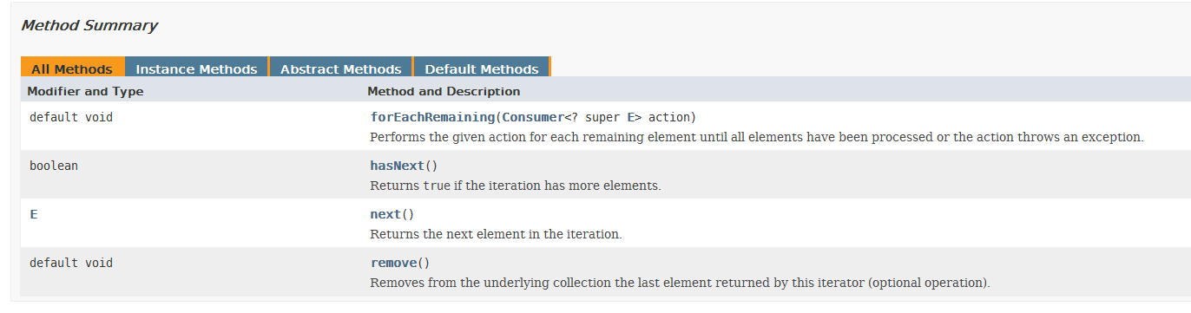Click the 'Removes from the underlying collection' description

(x=680, y=283)
